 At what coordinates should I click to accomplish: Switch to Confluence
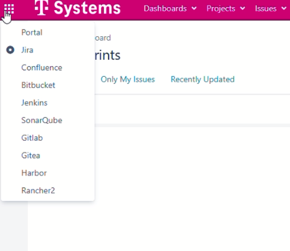point(42,67)
